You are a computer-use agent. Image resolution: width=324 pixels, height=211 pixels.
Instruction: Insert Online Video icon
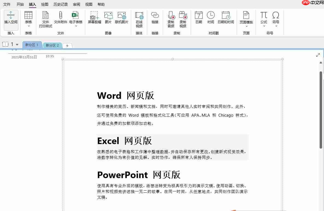tap(139, 16)
